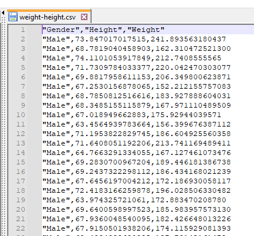
Task: Click line number 10 in the margin
Action: point(21,115)
